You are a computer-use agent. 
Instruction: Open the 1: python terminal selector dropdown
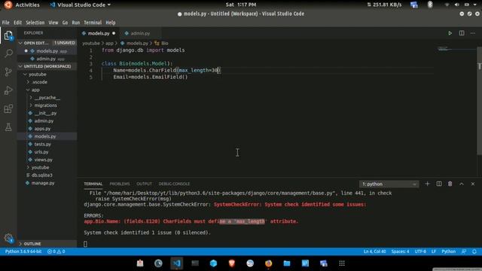coord(389,184)
